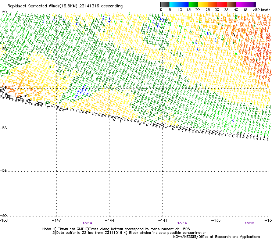Screen dimensions: 272x239
Task: Click the '-52' latitude label
Action: point(3,49)
